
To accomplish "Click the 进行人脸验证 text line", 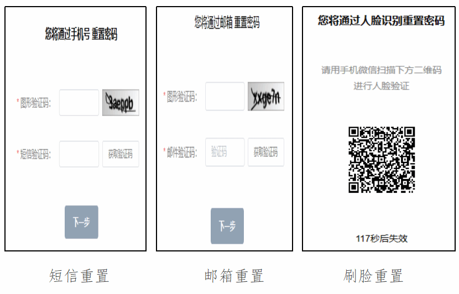I will pyautogui.click(x=382, y=86).
